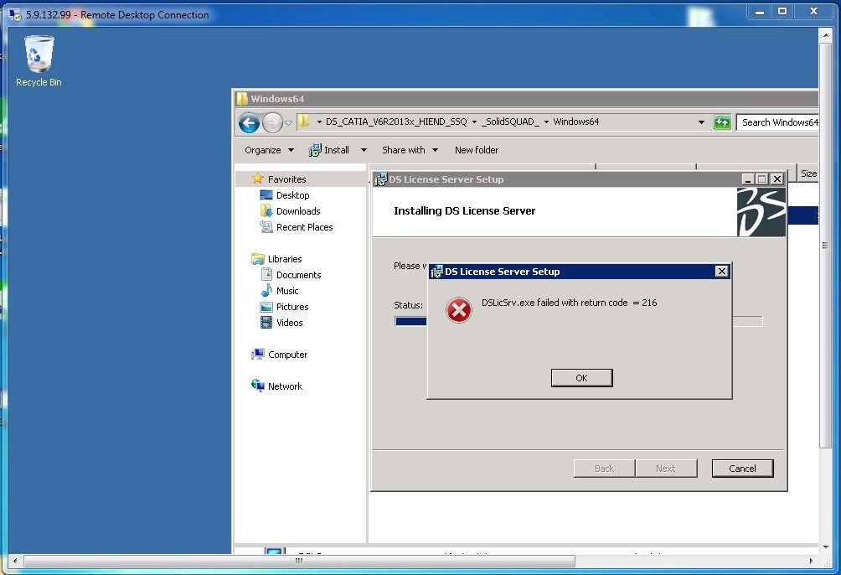Select the Computer item in sidebar
841x575 pixels.
[x=287, y=355]
